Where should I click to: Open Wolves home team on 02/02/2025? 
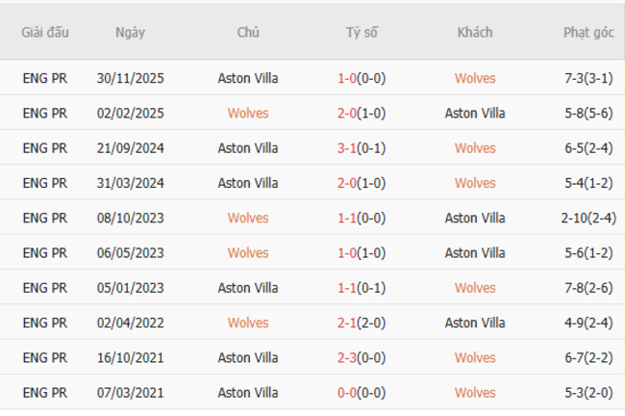point(248,113)
